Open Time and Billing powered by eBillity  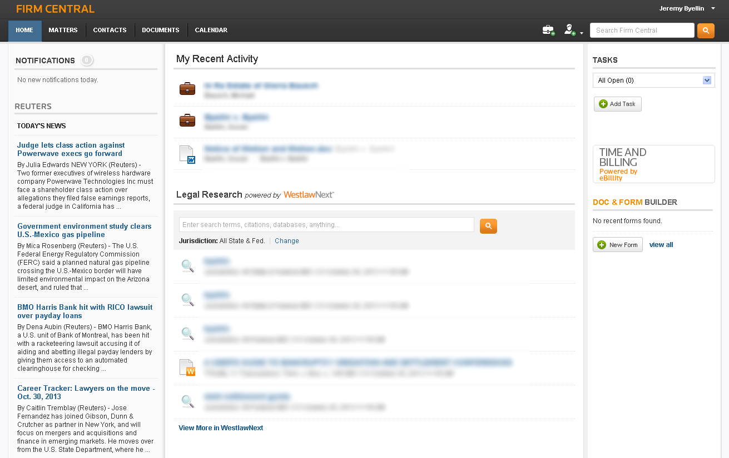[654, 164]
